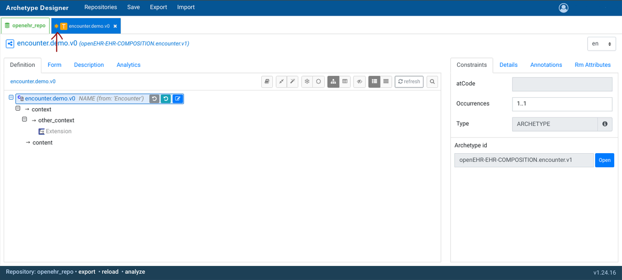Click the book icon in the definition toolbar
The width and height of the screenshot is (622, 280).
(267, 82)
